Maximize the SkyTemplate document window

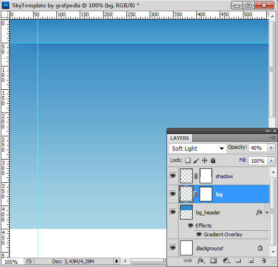[249, 5]
